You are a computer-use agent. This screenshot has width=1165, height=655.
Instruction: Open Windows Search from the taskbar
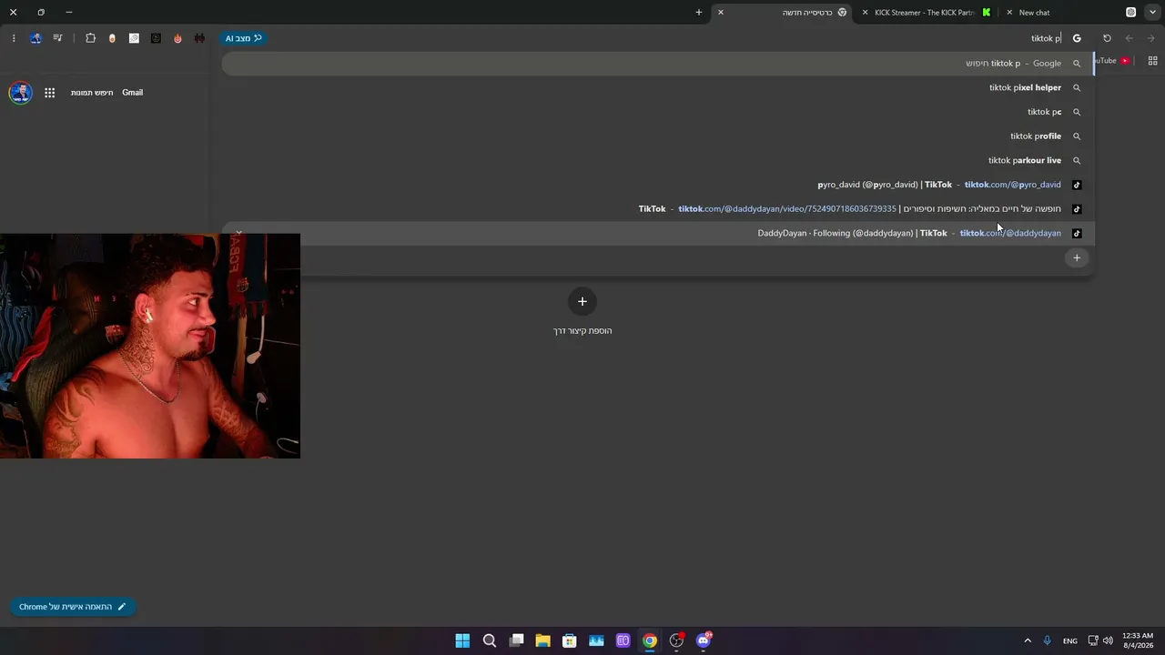(490, 640)
